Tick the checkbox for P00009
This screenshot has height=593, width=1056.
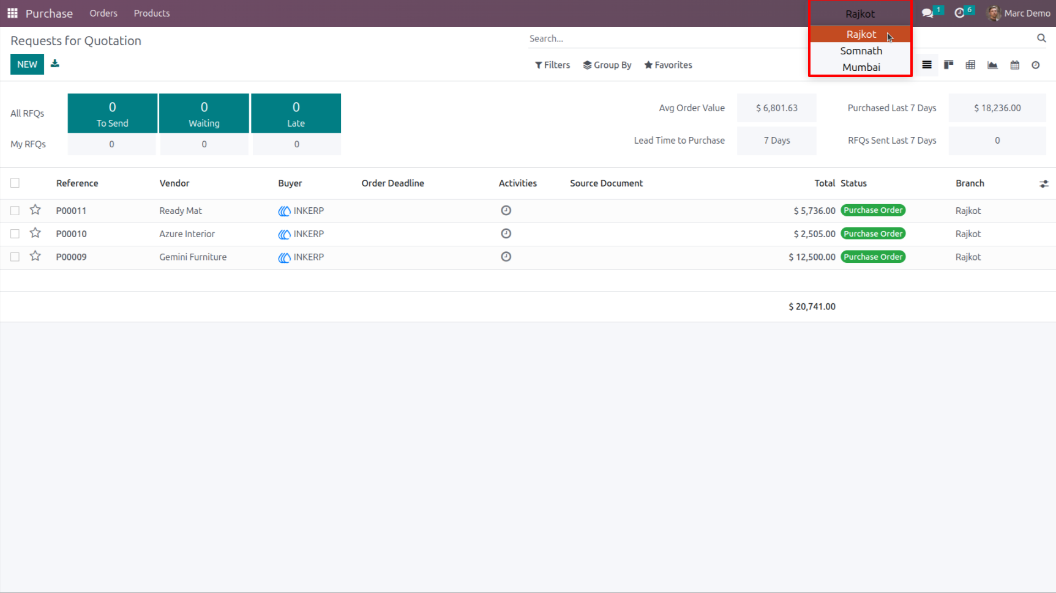[x=15, y=257]
